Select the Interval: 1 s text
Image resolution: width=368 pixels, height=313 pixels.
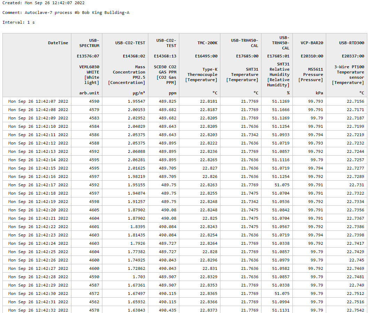click(18, 22)
